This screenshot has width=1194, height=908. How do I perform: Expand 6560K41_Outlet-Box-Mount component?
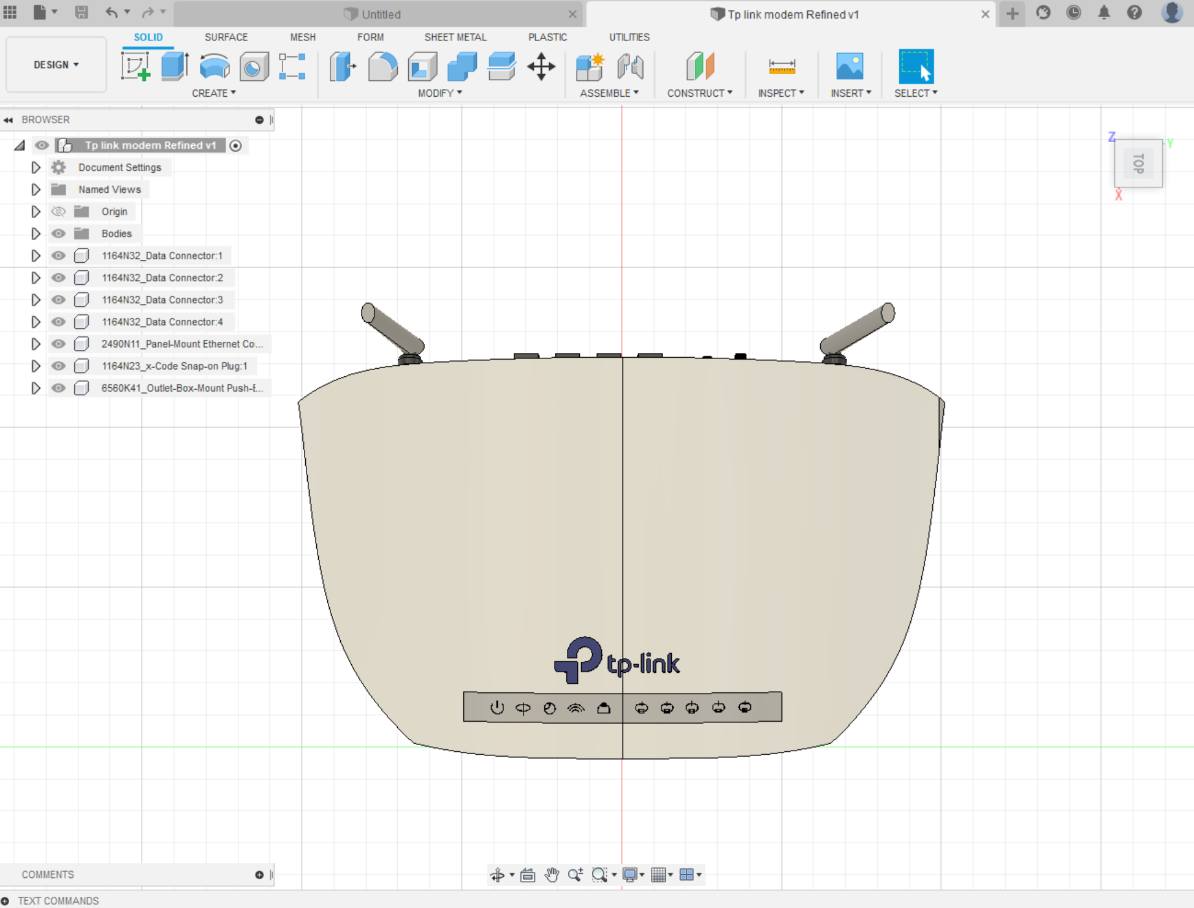coord(36,388)
